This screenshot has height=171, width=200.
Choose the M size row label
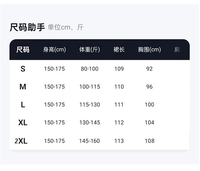[x=23, y=87]
